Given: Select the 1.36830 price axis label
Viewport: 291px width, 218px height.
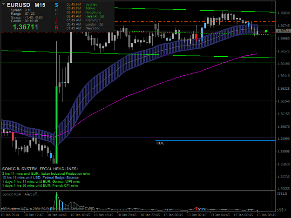Looking at the screenshot, I should point(284,13).
